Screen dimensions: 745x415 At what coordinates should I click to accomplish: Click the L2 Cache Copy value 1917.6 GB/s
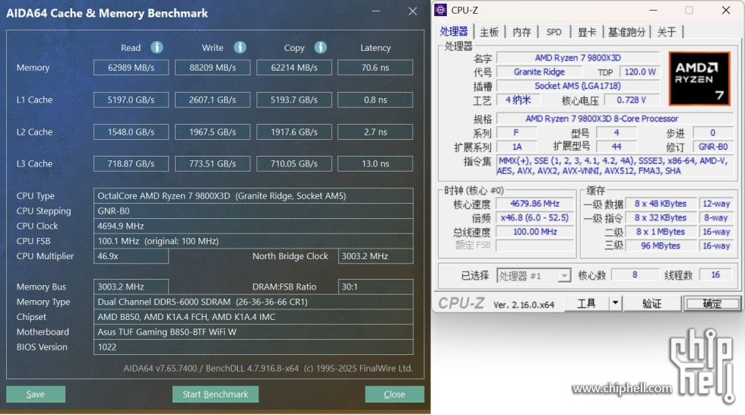coord(294,132)
